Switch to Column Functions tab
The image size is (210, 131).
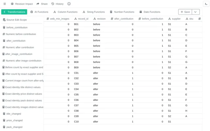pos(66,12)
